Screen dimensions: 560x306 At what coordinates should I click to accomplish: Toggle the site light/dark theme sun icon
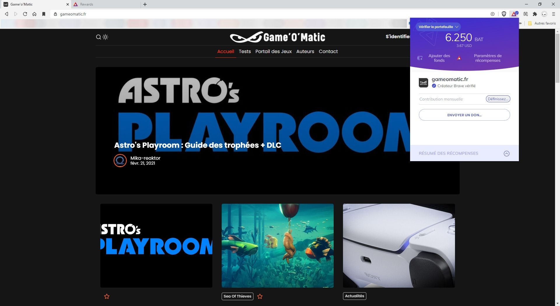105,37
